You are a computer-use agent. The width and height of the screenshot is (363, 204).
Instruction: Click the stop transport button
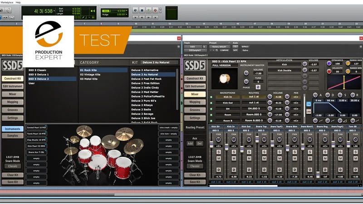tap(142, 10)
